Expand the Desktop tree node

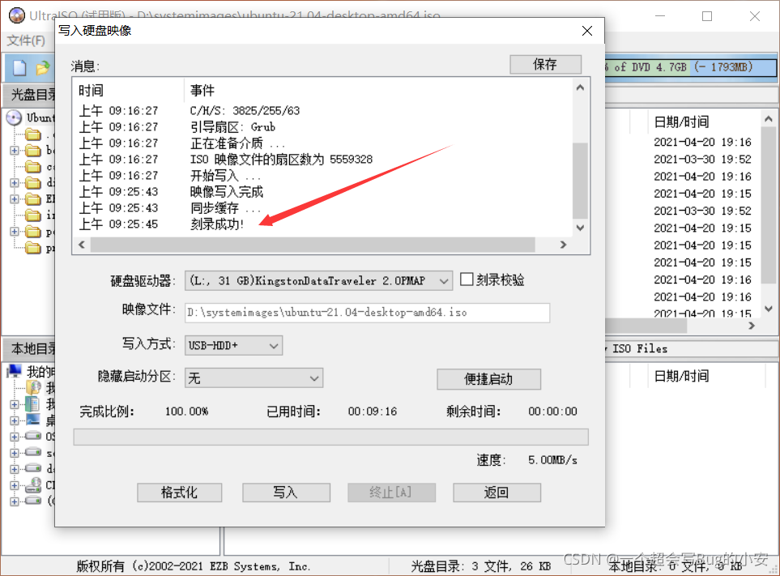15,420
